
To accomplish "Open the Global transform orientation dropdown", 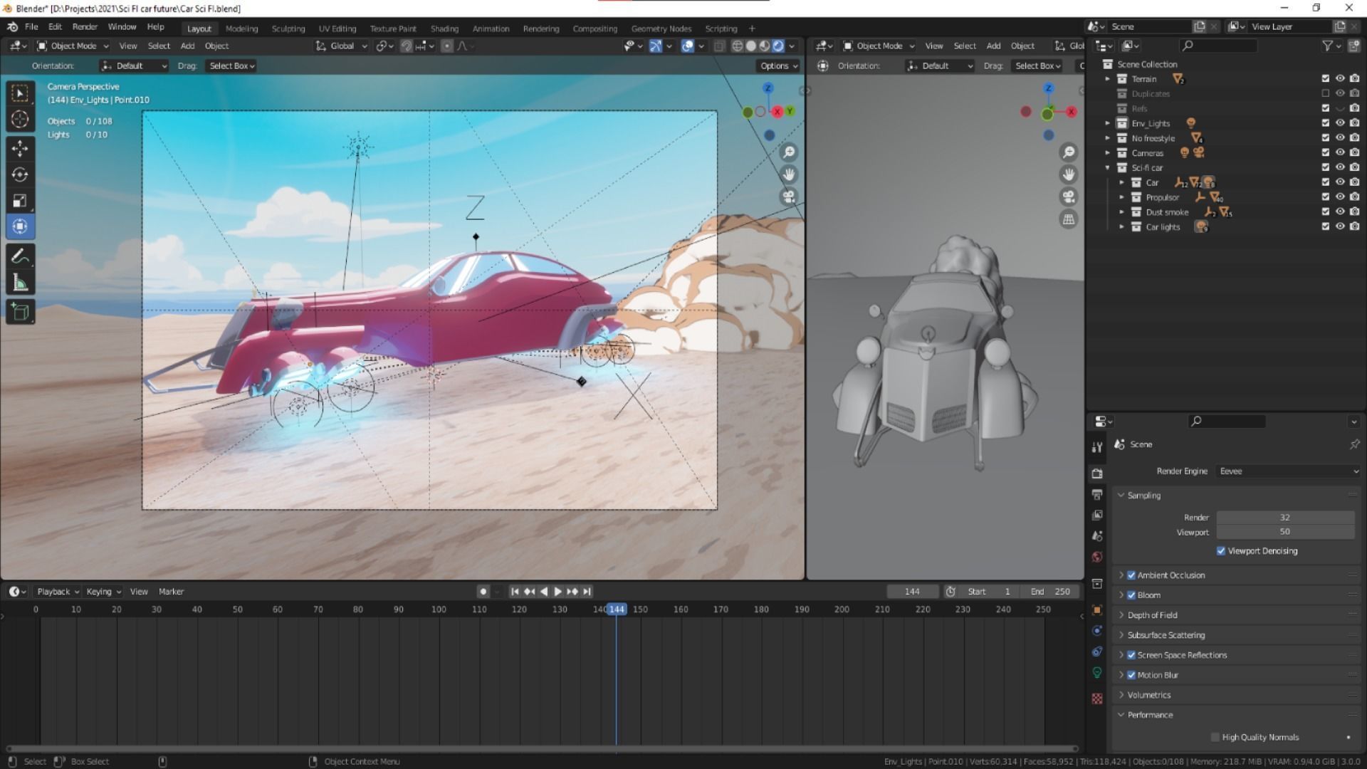I will [341, 46].
